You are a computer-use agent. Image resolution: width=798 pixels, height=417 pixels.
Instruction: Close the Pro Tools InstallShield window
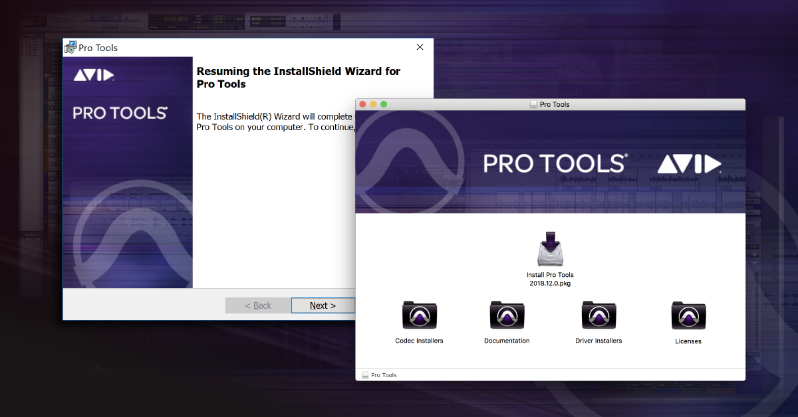tap(420, 47)
